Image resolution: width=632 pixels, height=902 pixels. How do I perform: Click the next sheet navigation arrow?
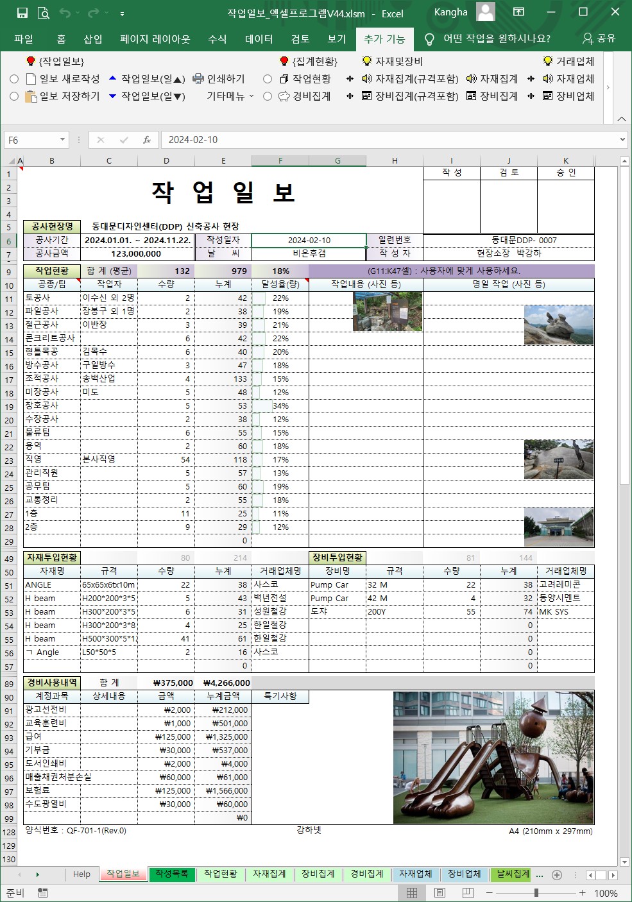pos(37,874)
